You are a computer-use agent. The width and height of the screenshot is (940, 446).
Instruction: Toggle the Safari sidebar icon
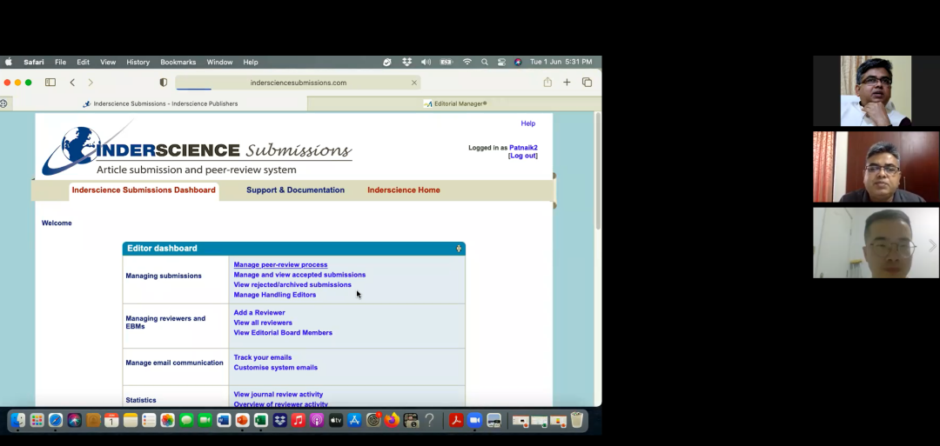coord(50,82)
